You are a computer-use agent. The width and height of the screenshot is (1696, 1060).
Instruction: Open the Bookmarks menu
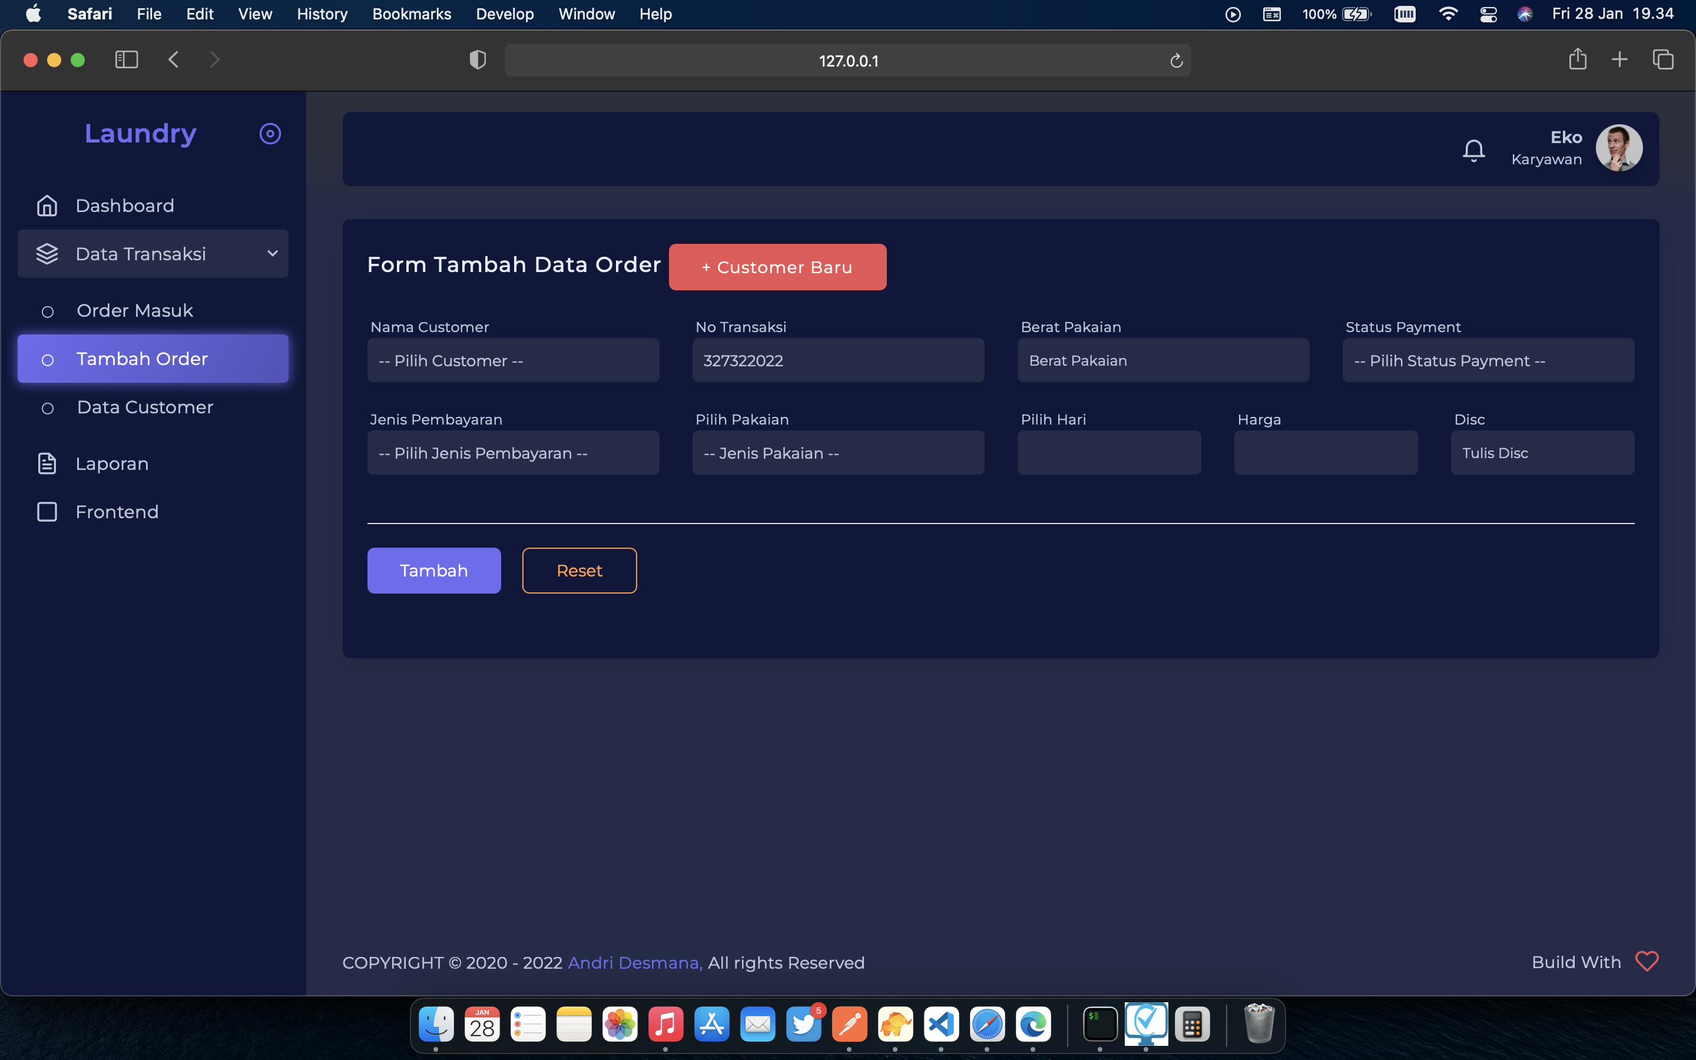click(x=412, y=14)
